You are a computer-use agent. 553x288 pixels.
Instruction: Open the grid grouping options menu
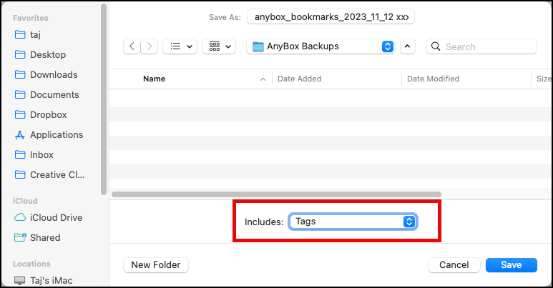pyautogui.click(x=219, y=46)
